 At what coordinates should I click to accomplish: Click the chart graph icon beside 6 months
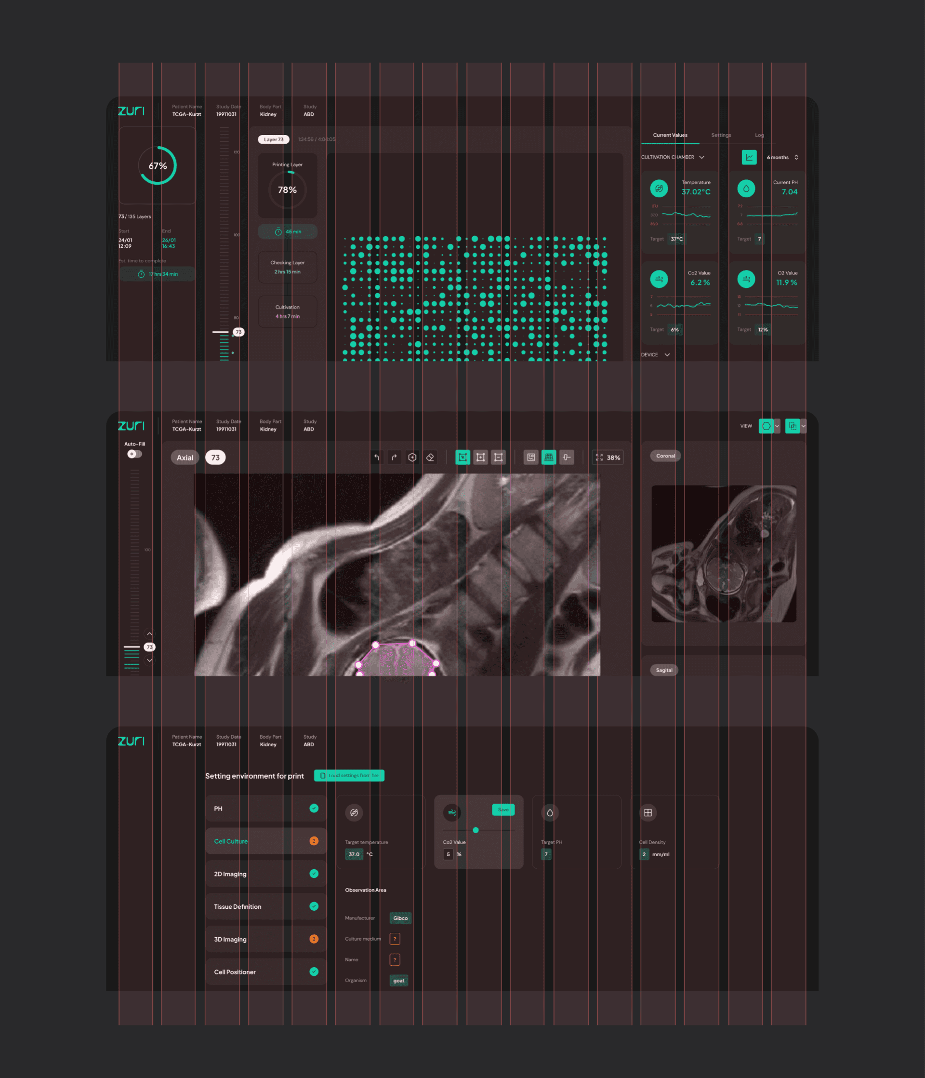(x=749, y=157)
